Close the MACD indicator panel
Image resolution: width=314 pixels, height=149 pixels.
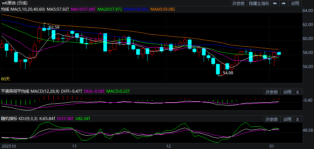pyautogui.click(x=298, y=92)
